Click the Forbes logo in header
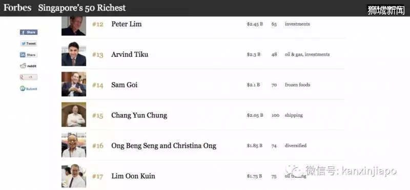The height and width of the screenshot is (190, 410). pyautogui.click(x=17, y=8)
